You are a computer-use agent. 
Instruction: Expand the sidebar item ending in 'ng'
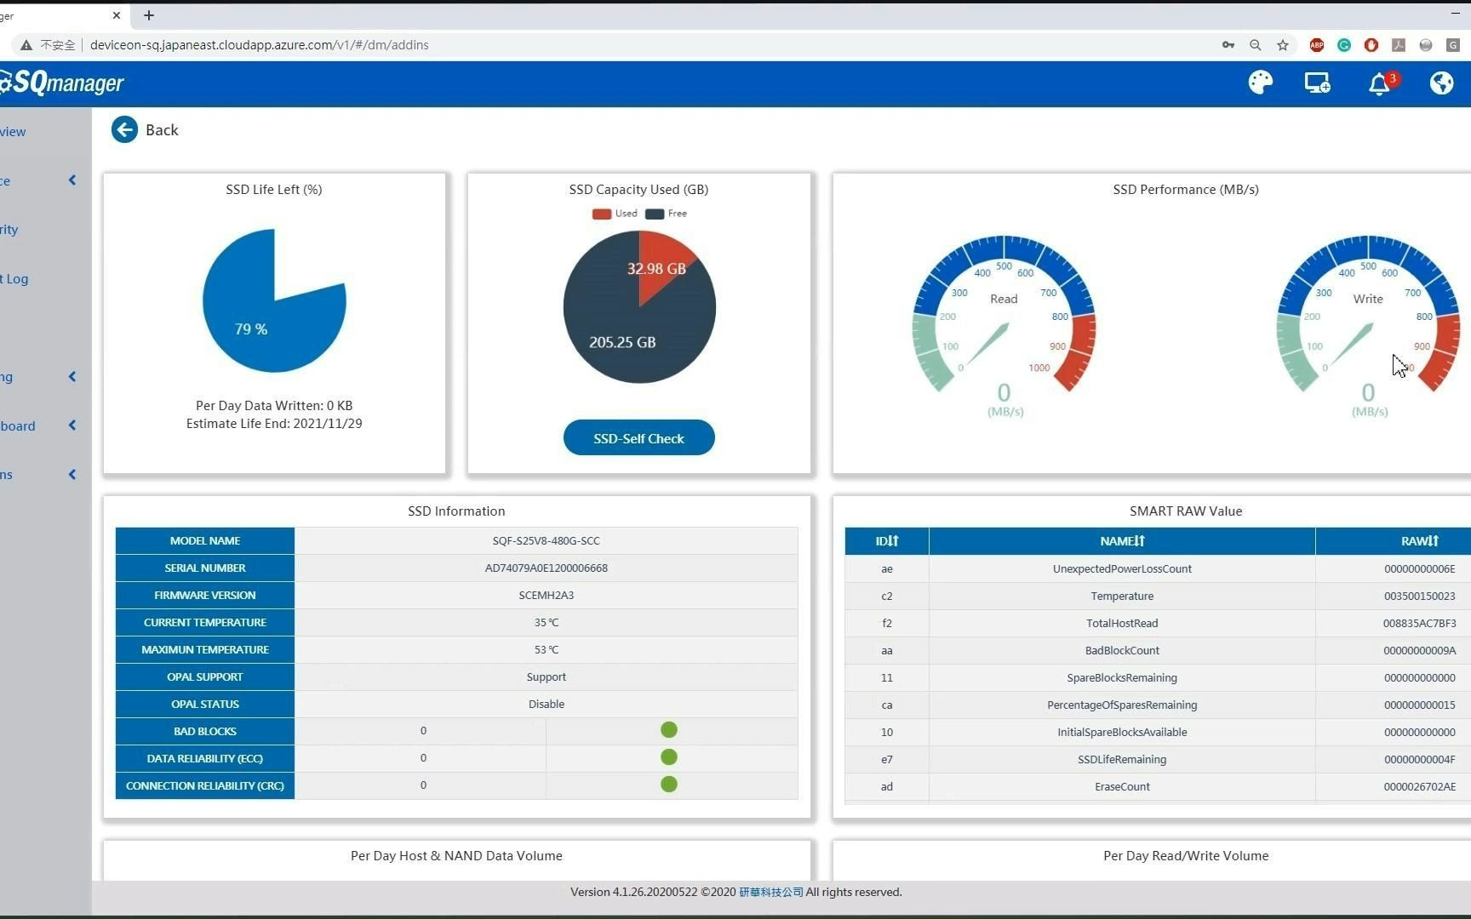72,377
